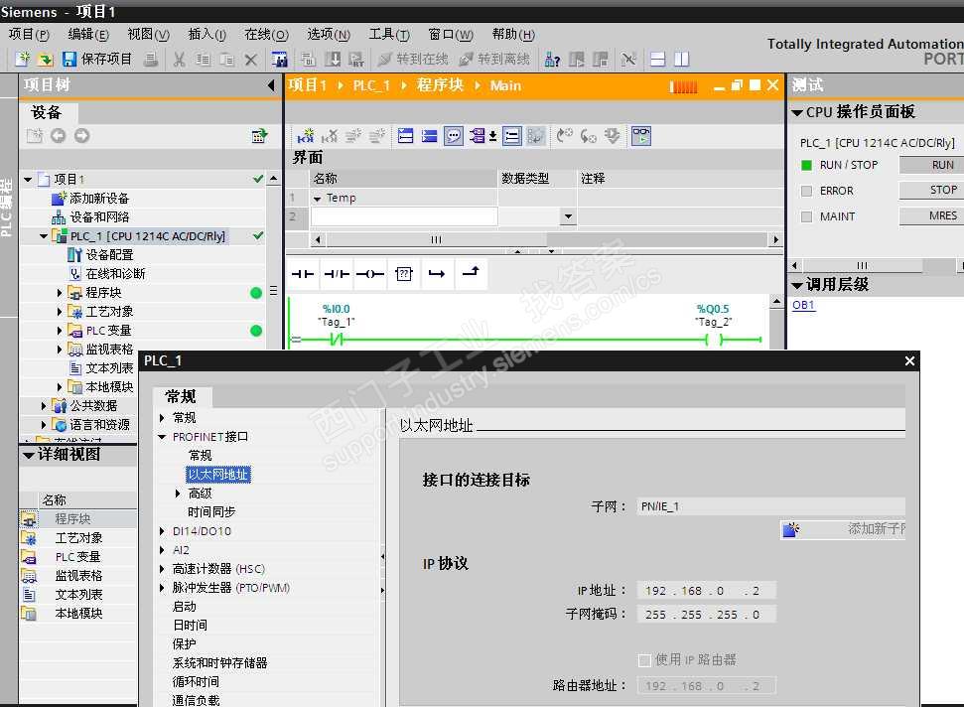The height and width of the screenshot is (707, 964).
Task: Click the 添加新子网 button
Action: [843, 528]
